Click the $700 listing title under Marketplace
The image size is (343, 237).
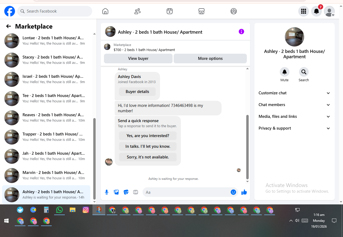click(144, 50)
